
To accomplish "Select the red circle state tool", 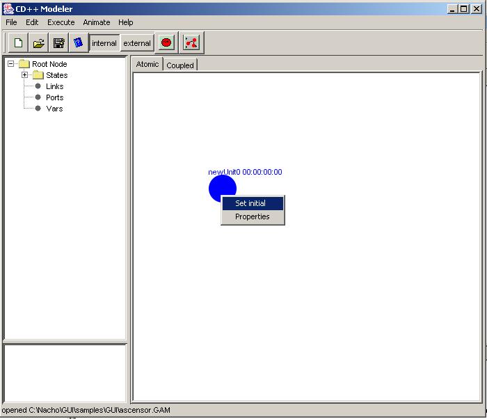I will click(x=166, y=43).
